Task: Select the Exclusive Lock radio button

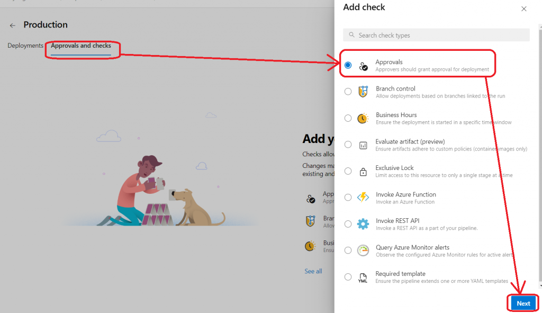Action: pyautogui.click(x=348, y=171)
